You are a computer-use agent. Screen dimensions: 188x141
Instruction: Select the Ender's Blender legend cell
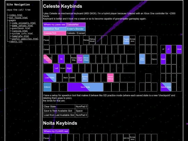pos(76,29)
